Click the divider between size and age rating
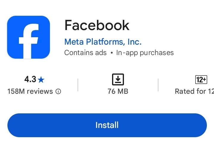This screenshot has height=147, width=214. coord(158,85)
